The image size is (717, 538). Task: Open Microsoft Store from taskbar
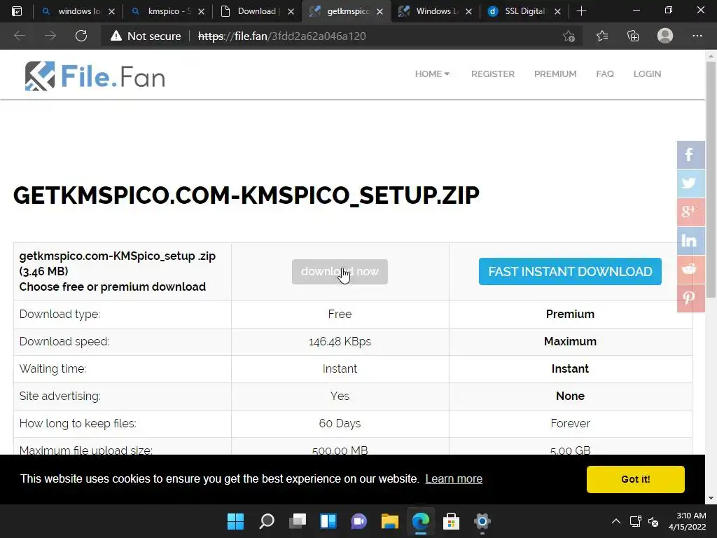(x=452, y=521)
